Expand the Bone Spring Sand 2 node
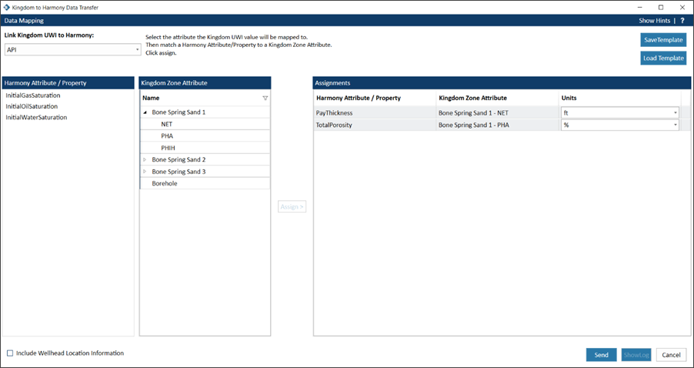The image size is (694, 368). coord(145,159)
